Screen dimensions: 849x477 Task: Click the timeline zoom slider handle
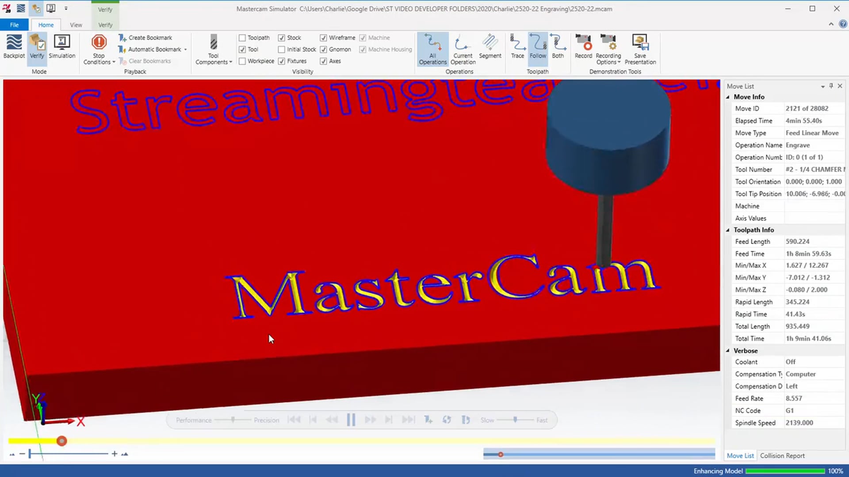coord(30,454)
